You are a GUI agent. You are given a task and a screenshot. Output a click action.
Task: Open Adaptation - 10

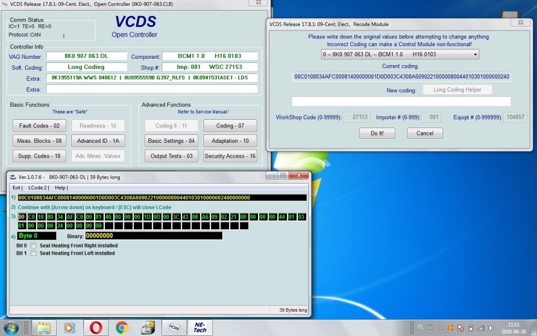click(x=230, y=141)
